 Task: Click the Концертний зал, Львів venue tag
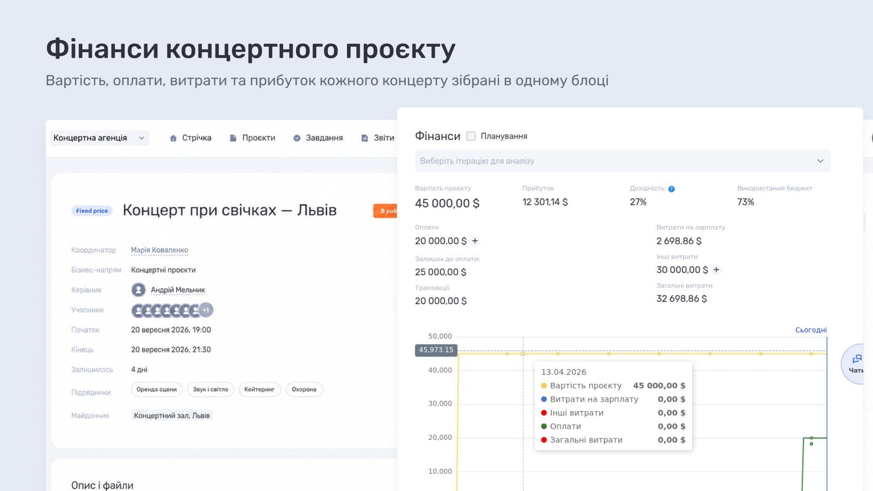click(172, 416)
